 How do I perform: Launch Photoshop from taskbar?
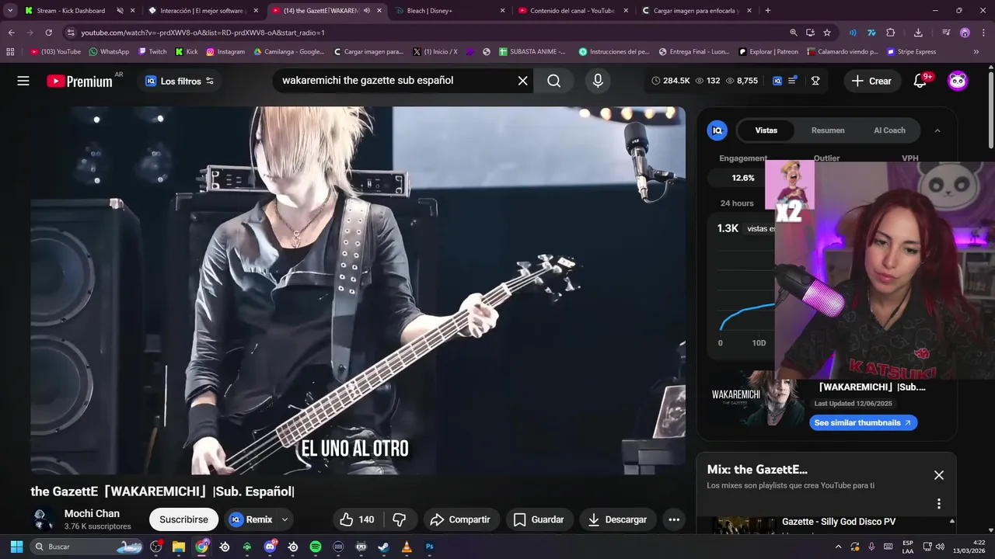point(429,547)
